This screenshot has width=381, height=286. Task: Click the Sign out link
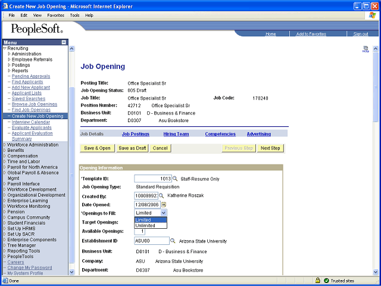tap(361, 34)
